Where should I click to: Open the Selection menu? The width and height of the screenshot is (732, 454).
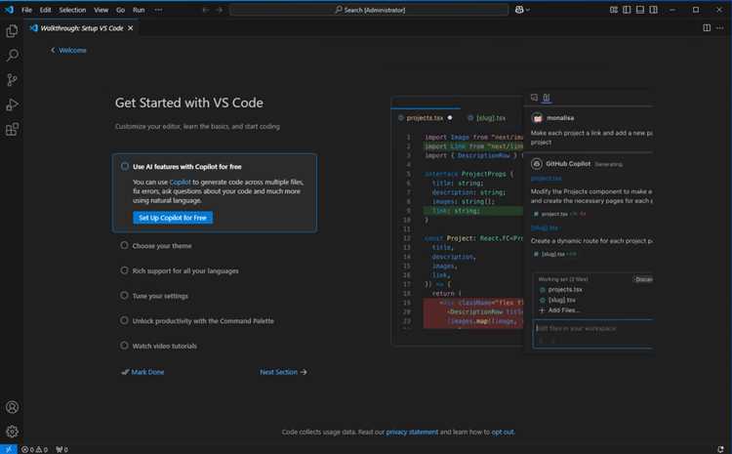pos(72,10)
